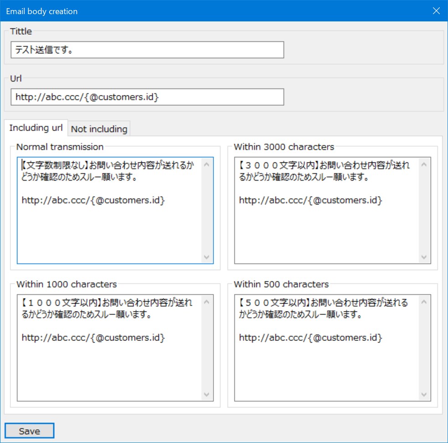Click scroll up arrow in Within 500 characters box
448x443 pixels.
click(424, 302)
